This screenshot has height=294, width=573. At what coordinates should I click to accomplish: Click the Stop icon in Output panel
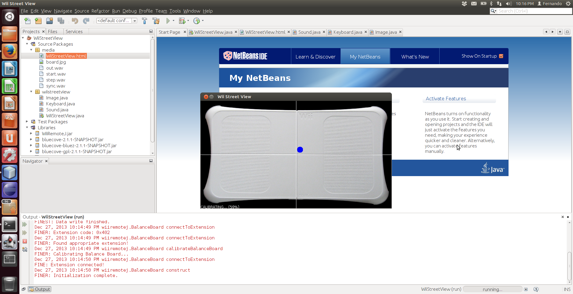(x=25, y=241)
